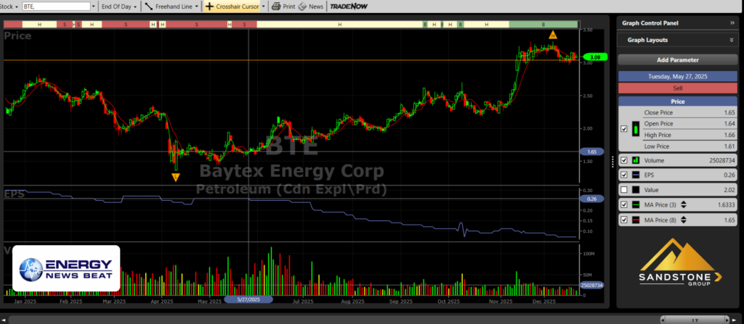Click the green 3.09 current price tag
The image size is (744, 324).
594,57
